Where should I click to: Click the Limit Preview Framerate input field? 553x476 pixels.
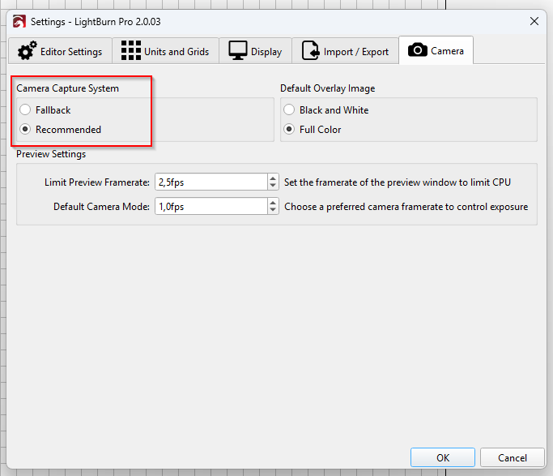(210, 182)
